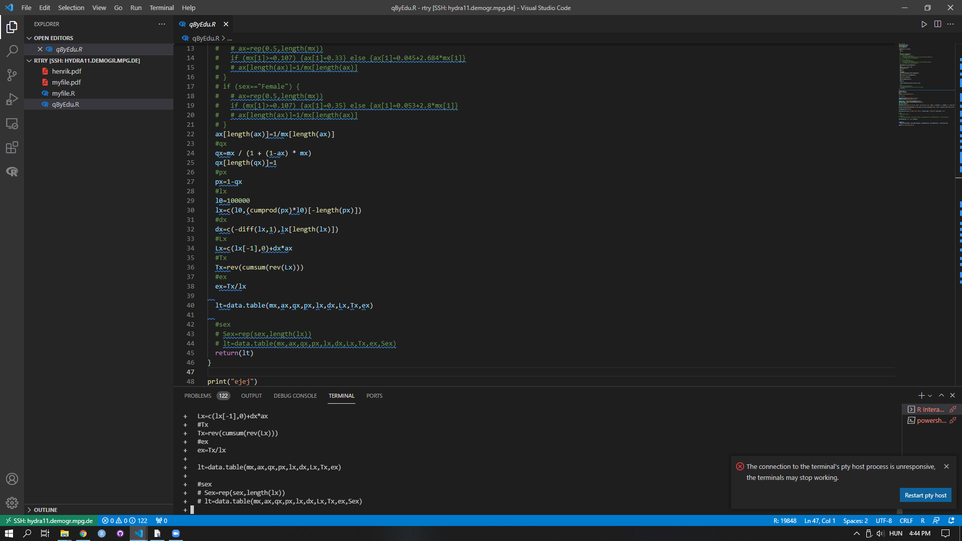Collapse the Open Editors section
This screenshot has height=541, width=962.
[30, 38]
